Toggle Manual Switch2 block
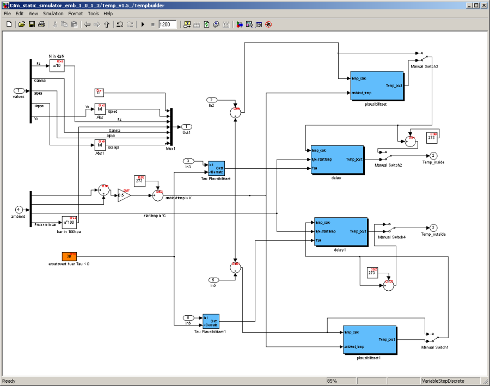Viewport: 490px width, 386px height. [x=387, y=155]
